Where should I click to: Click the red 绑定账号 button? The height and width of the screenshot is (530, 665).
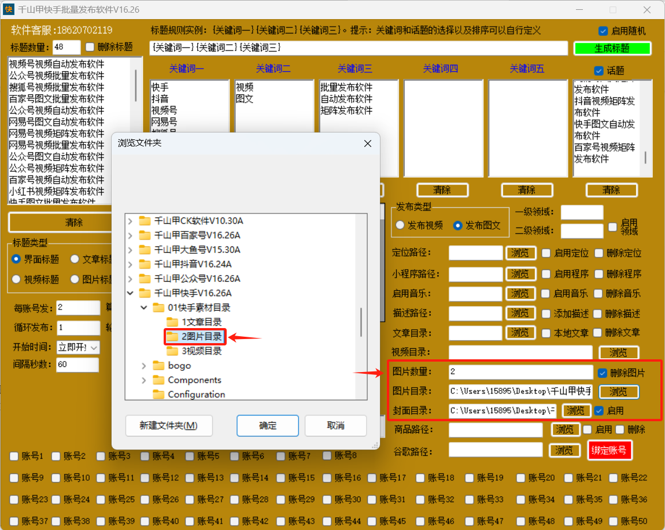click(609, 450)
